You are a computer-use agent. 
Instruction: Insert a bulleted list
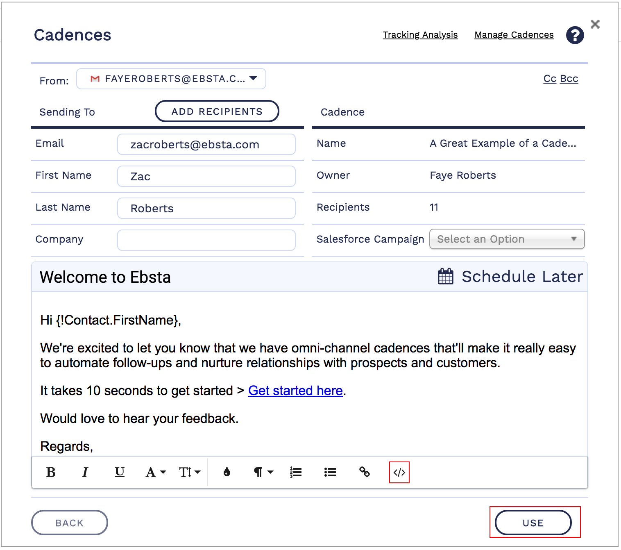[x=330, y=473]
